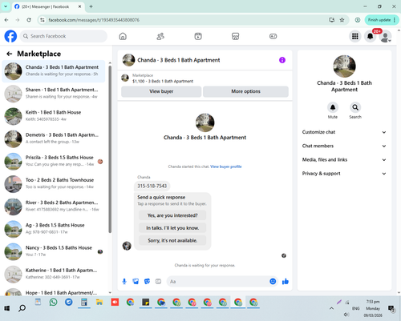Viewport: 401px width, 321px height.
Task: Click the View buyer button
Action: [161, 91]
